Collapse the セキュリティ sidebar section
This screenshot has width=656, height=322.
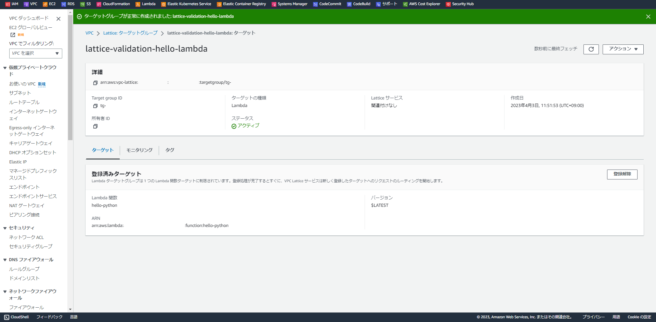(5, 228)
